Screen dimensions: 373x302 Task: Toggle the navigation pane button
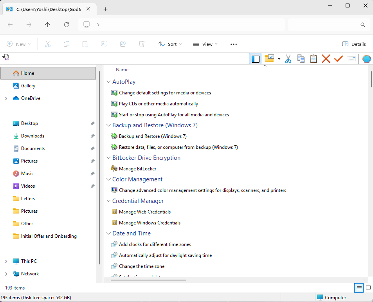tap(255, 59)
